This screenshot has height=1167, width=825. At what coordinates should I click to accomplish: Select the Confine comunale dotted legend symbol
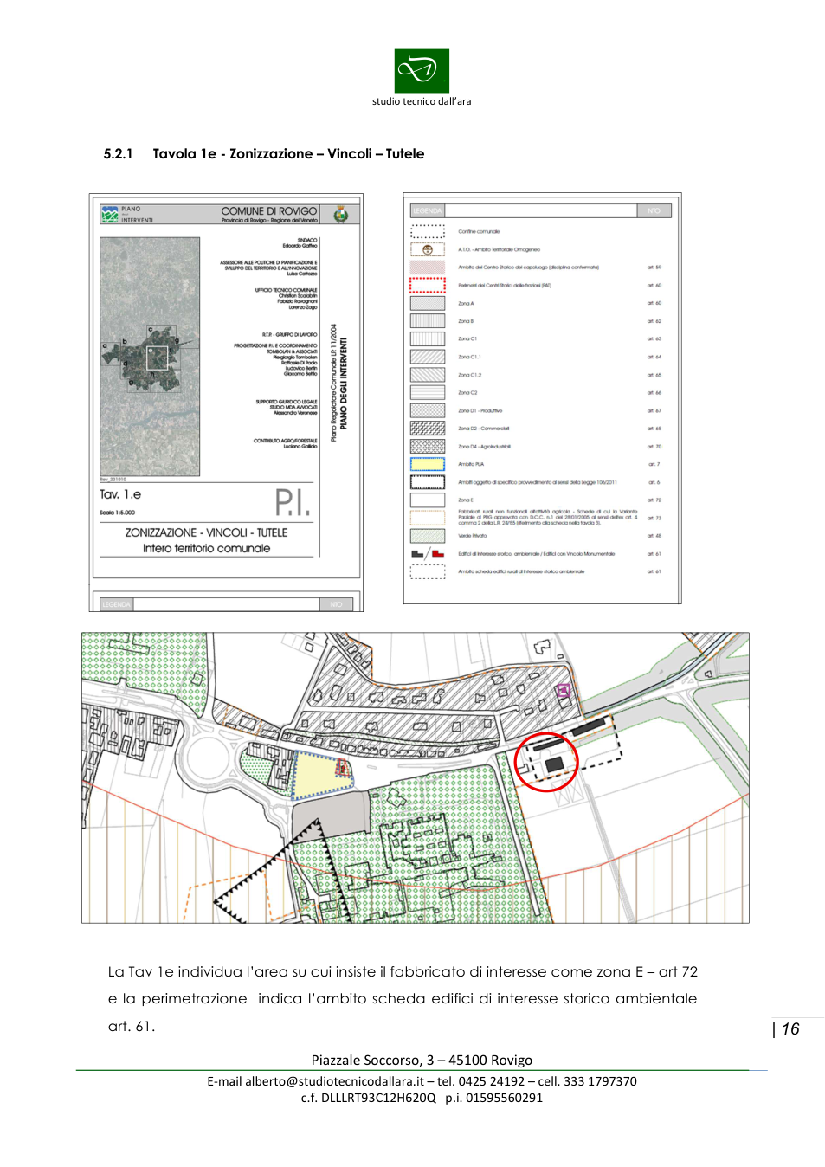pyautogui.click(x=427, y=231)
